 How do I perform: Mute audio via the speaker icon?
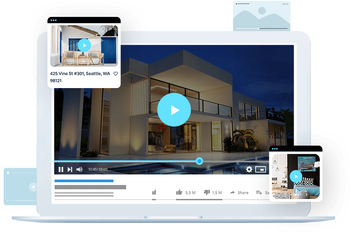[x=80, y=169]
